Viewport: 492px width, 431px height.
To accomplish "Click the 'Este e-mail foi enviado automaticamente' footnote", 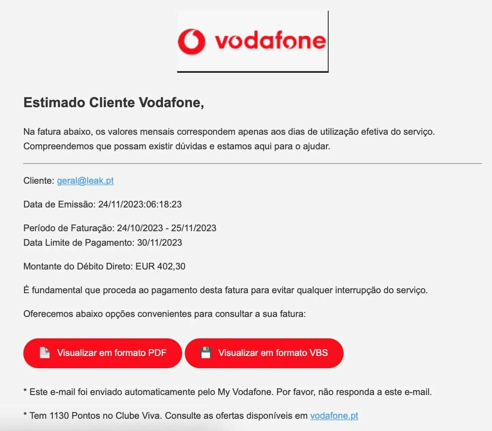I will pos(228,392).
